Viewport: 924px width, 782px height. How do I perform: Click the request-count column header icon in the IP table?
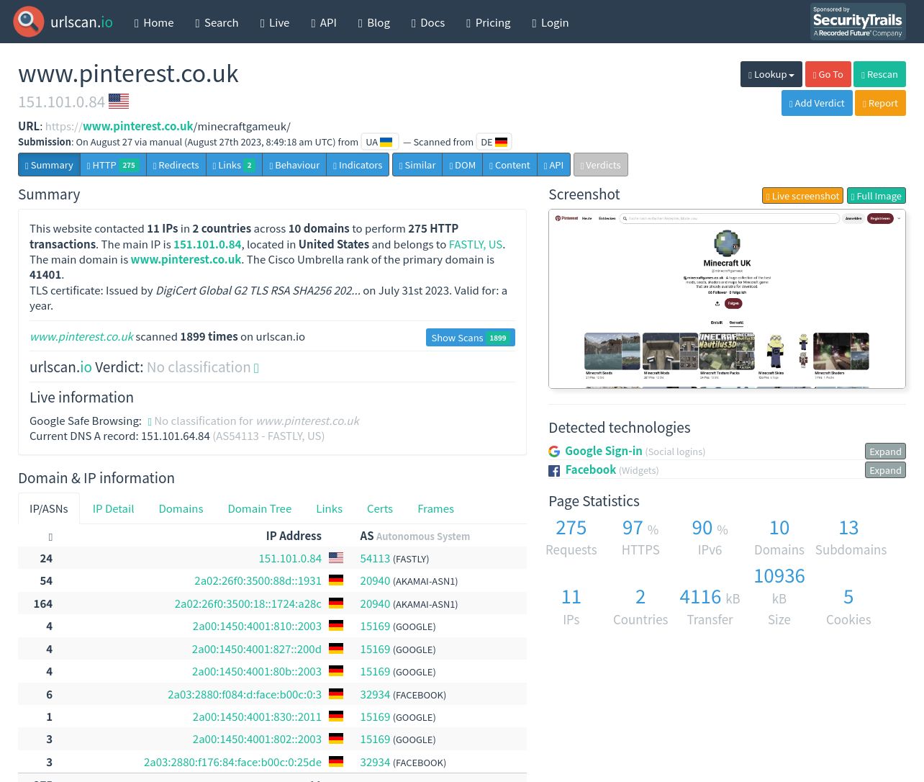coord(50,537)
